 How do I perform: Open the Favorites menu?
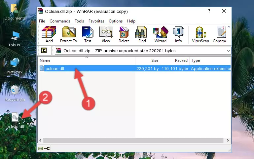pos(96,21)
